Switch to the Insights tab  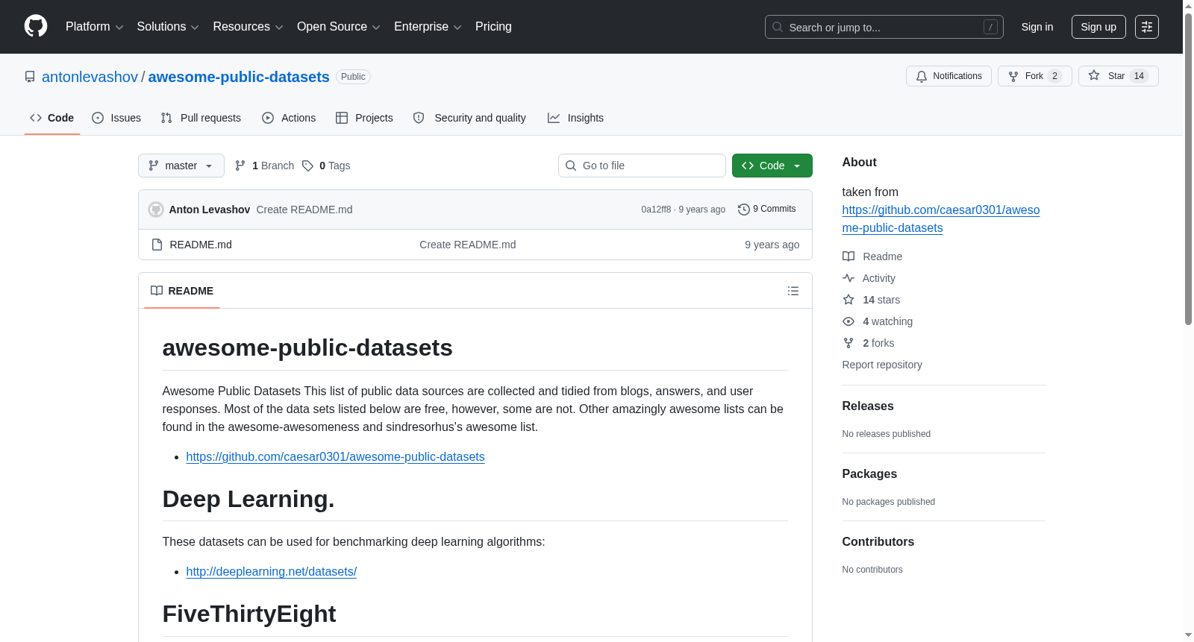[x=575, y=118]
